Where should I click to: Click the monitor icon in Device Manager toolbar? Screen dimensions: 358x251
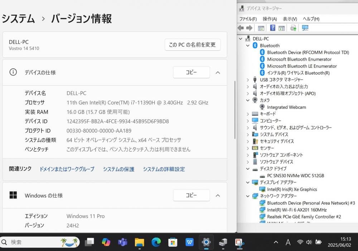tap(305, 28)
